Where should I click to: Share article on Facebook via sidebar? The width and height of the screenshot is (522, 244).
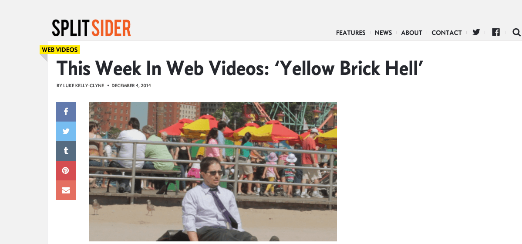66,112
